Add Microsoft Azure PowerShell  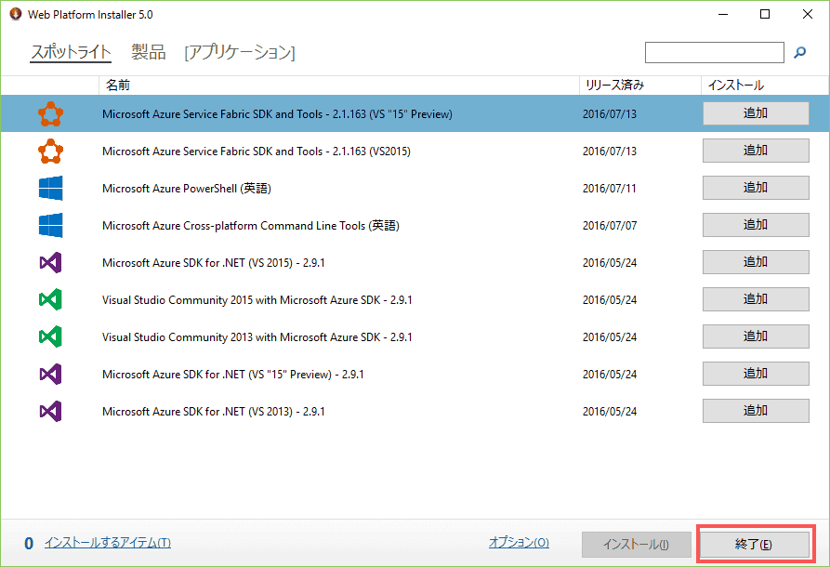click(x=756, y=188)
